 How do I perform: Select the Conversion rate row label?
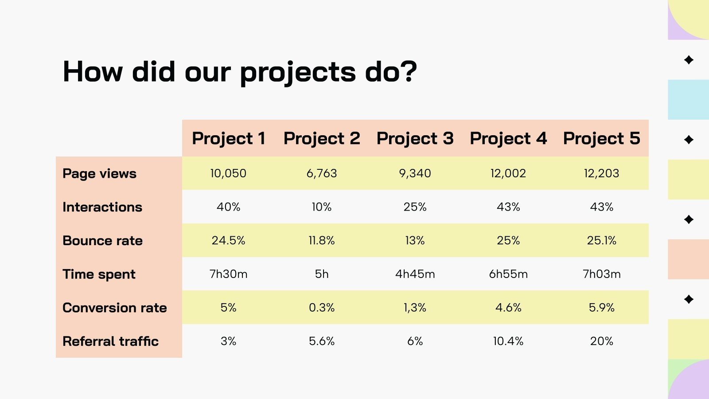115,308
